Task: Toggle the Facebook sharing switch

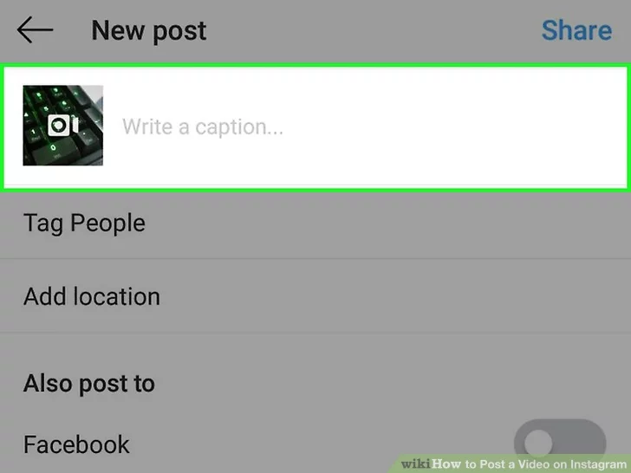Action: click(560, 444)
